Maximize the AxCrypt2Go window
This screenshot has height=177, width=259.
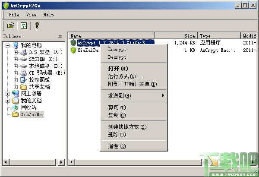tap(245, 6)
